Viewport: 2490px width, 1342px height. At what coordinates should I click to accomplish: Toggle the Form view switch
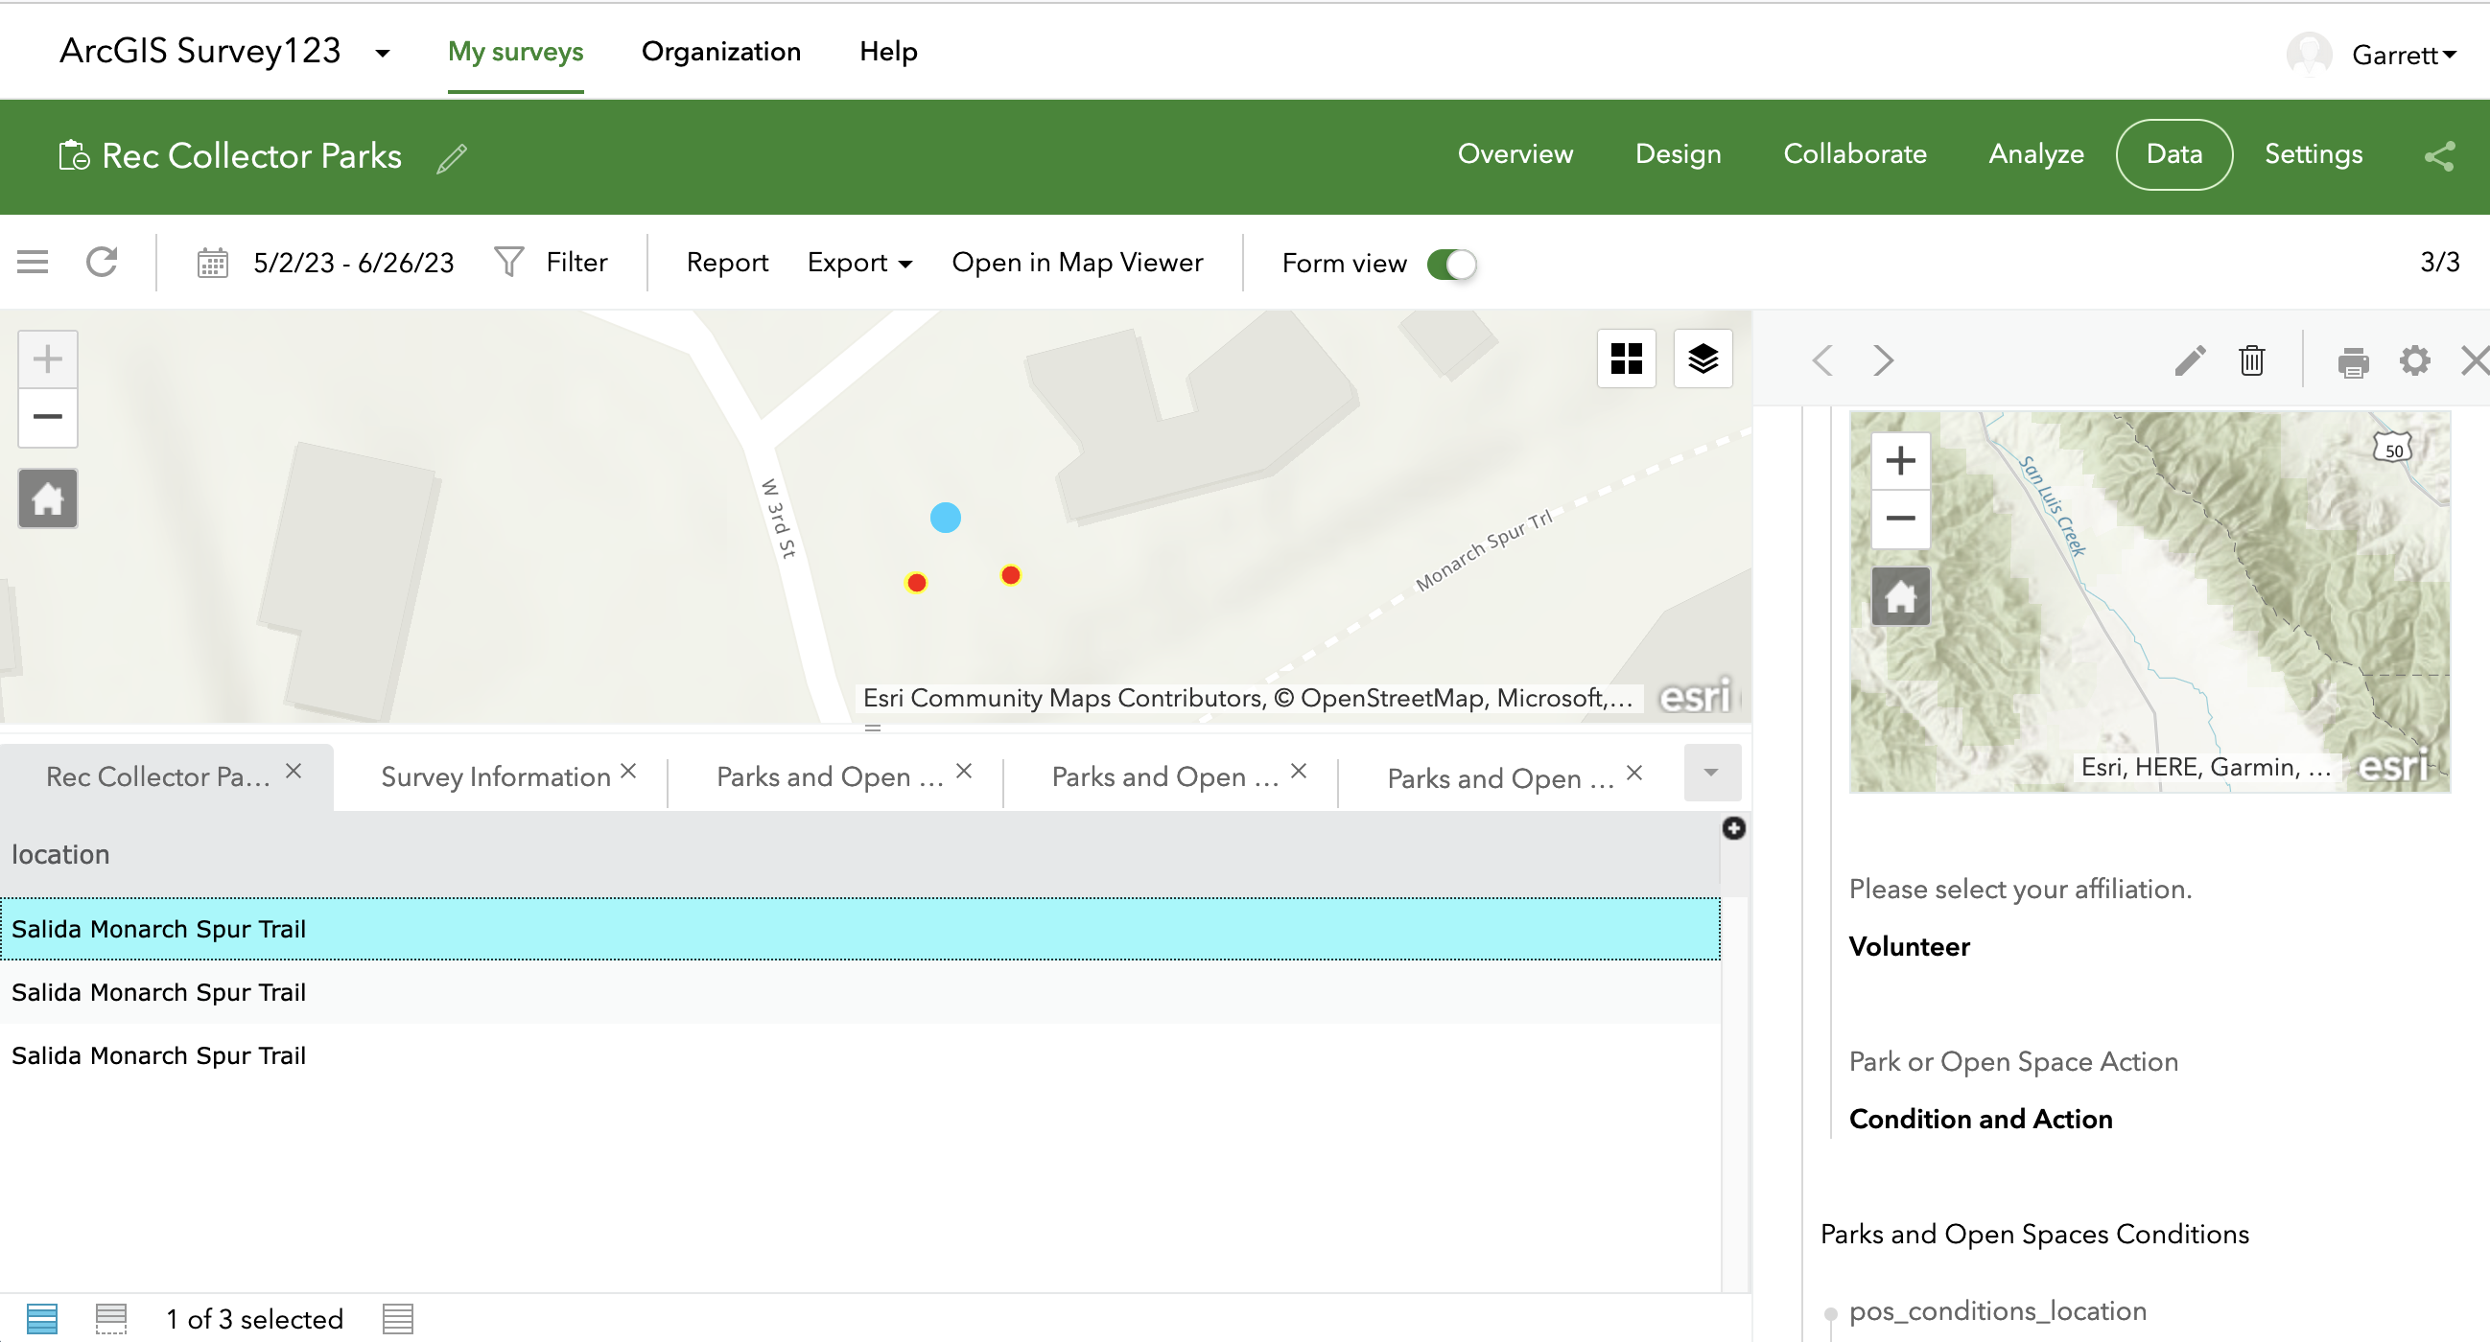pos(1451,264)
